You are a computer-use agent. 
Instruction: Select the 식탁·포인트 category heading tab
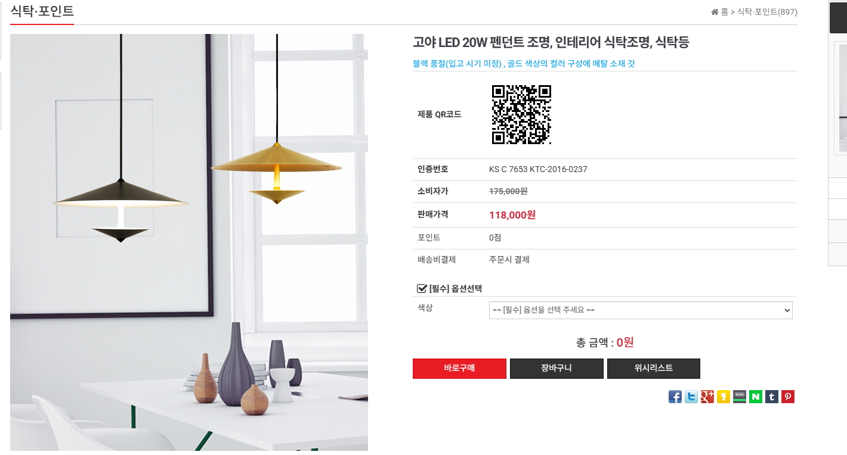click(x=42, y=11)
